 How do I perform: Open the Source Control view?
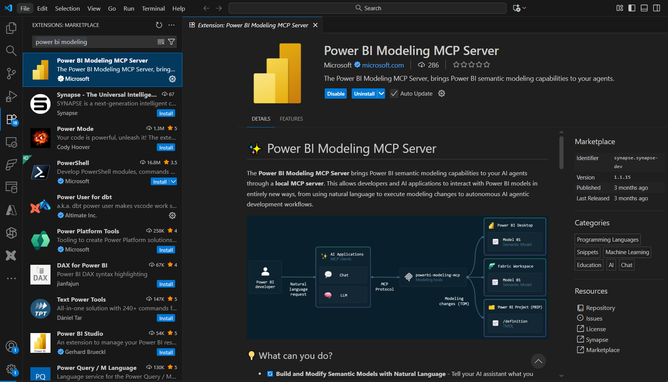[x=11, y=73]
